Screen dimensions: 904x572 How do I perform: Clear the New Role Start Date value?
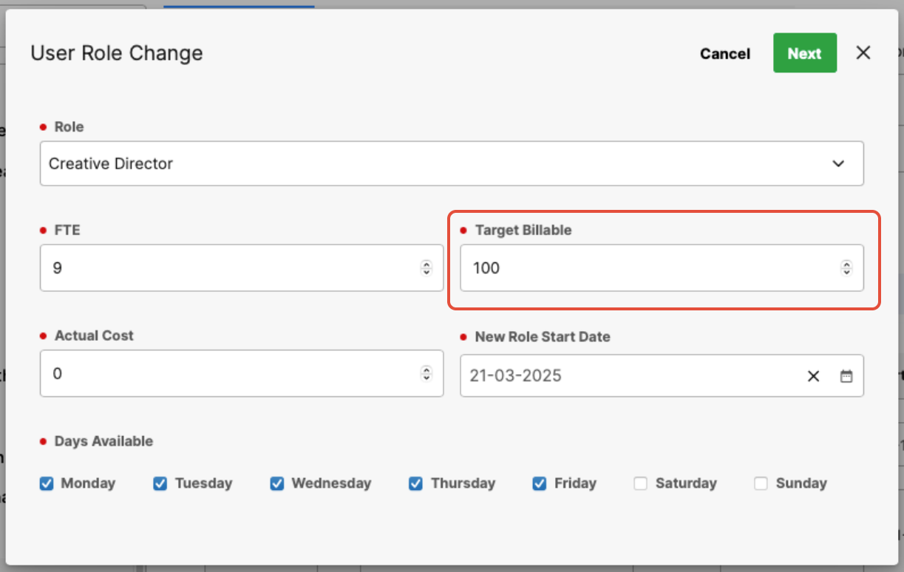[x=813, y=376]
